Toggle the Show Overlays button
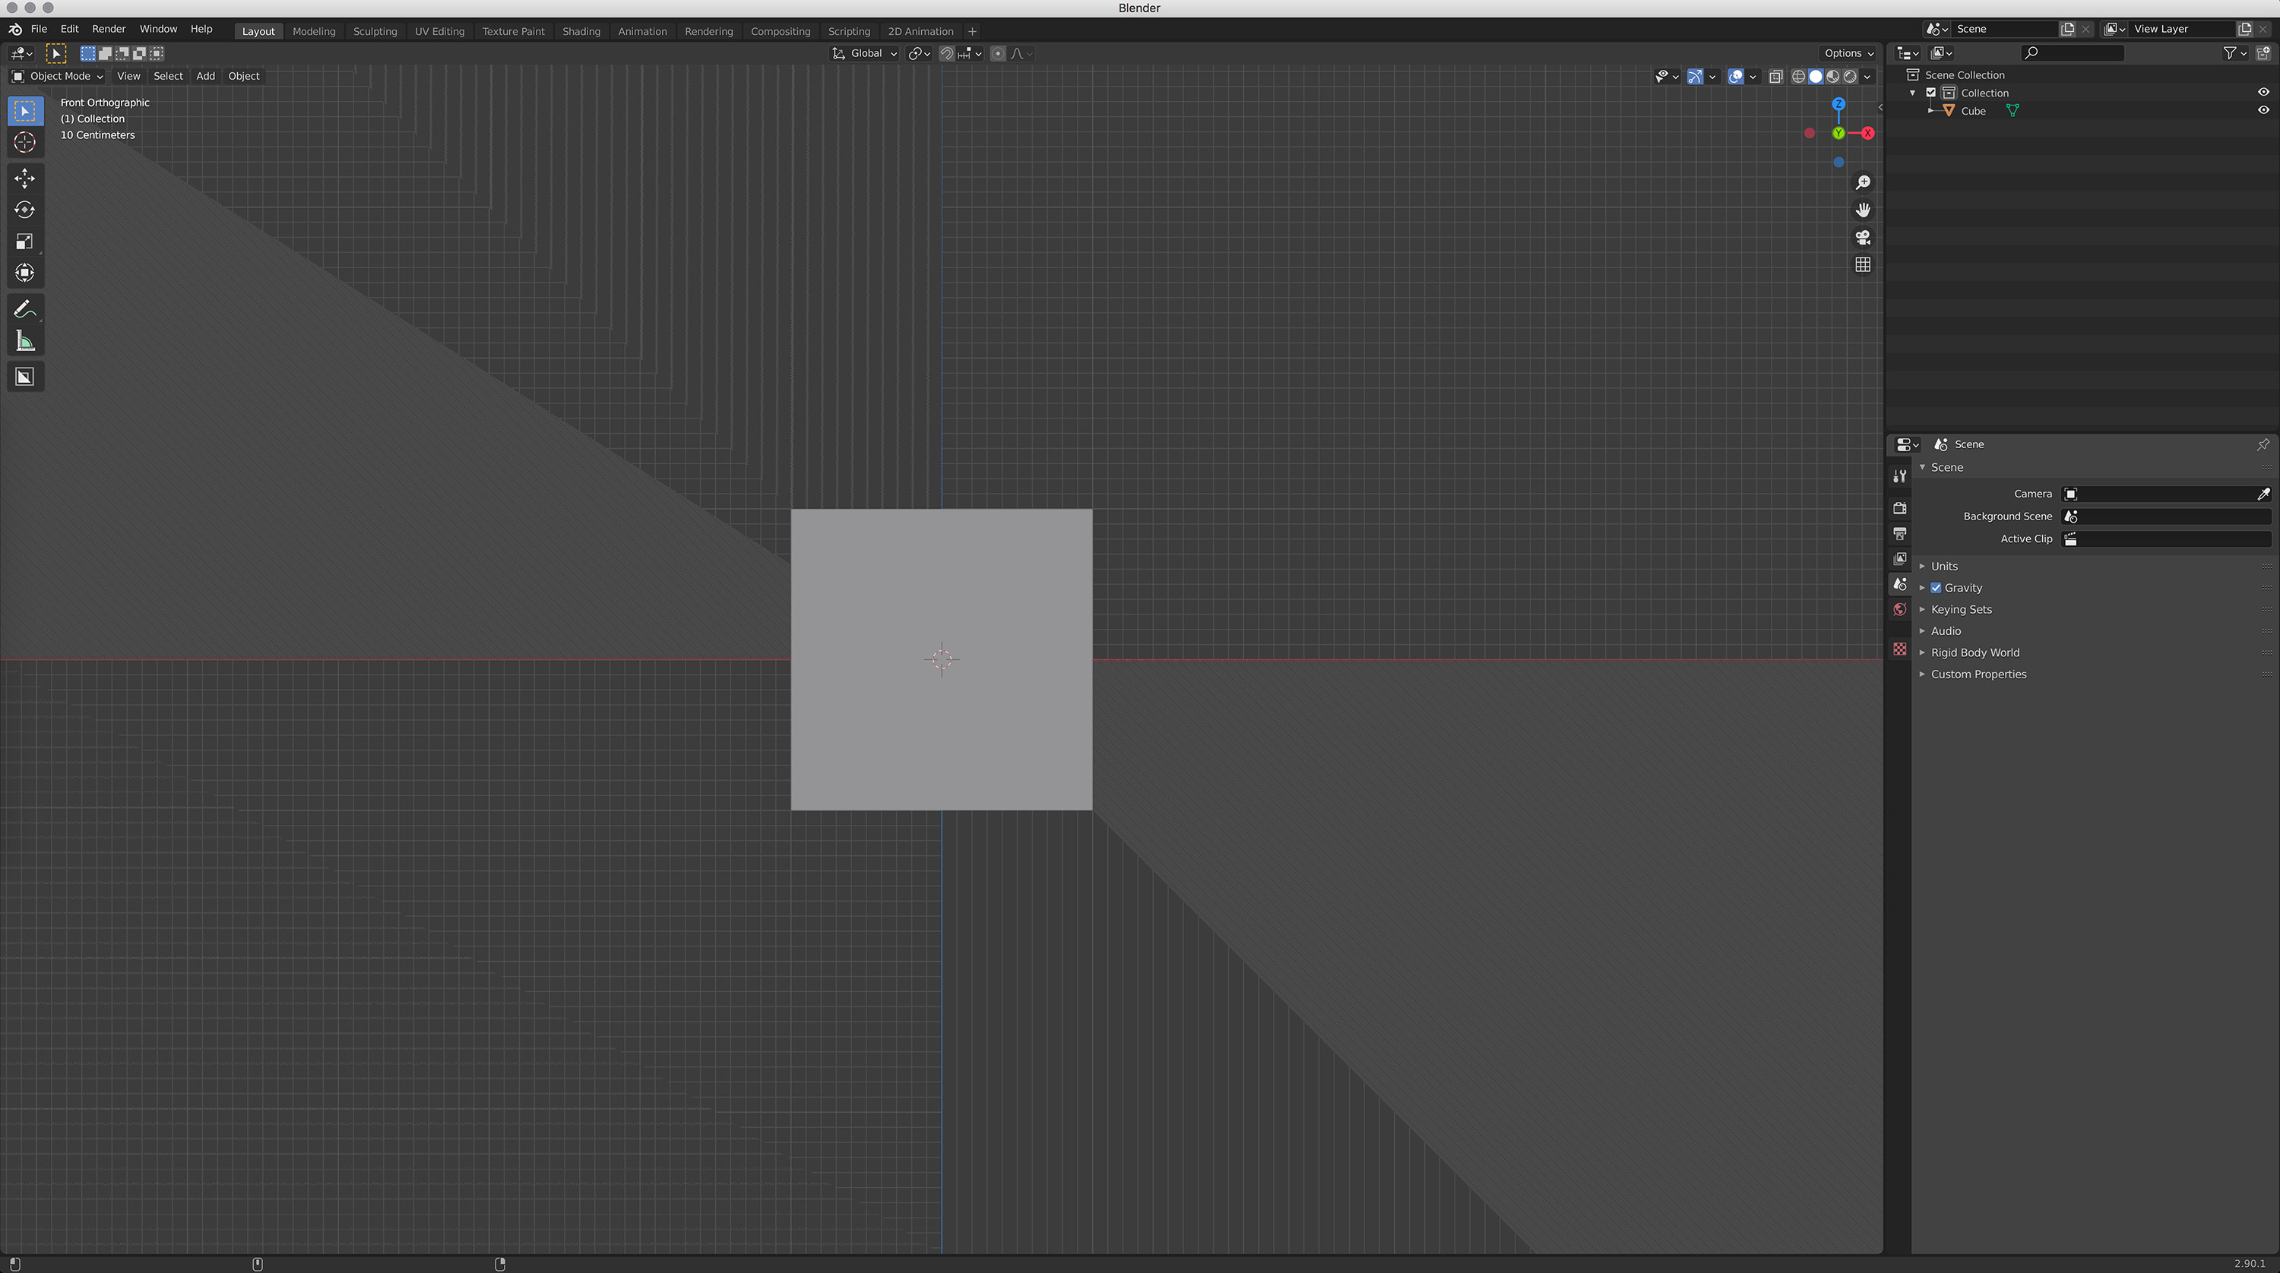 tap(1735, 77)
